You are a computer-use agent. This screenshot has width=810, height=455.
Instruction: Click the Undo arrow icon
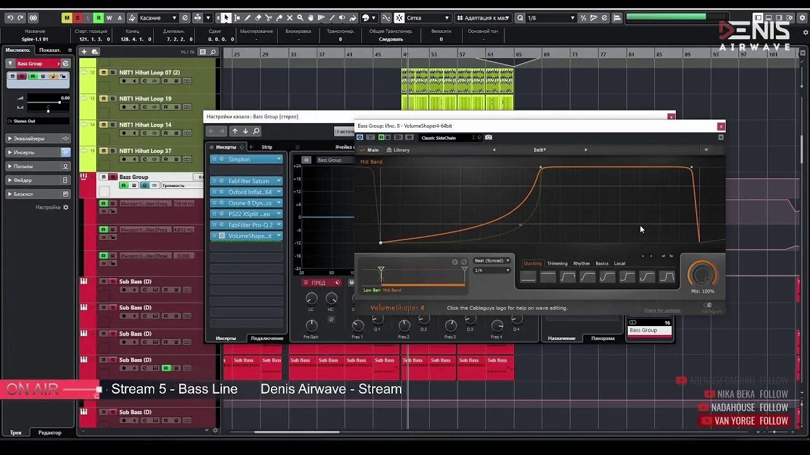(10, 18)
